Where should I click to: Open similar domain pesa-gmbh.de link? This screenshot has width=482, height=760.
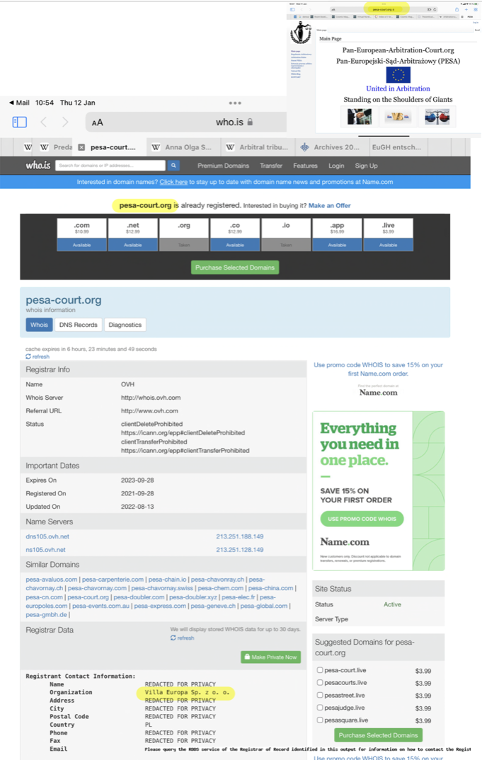pyautogui.click(x=46, y=615)
